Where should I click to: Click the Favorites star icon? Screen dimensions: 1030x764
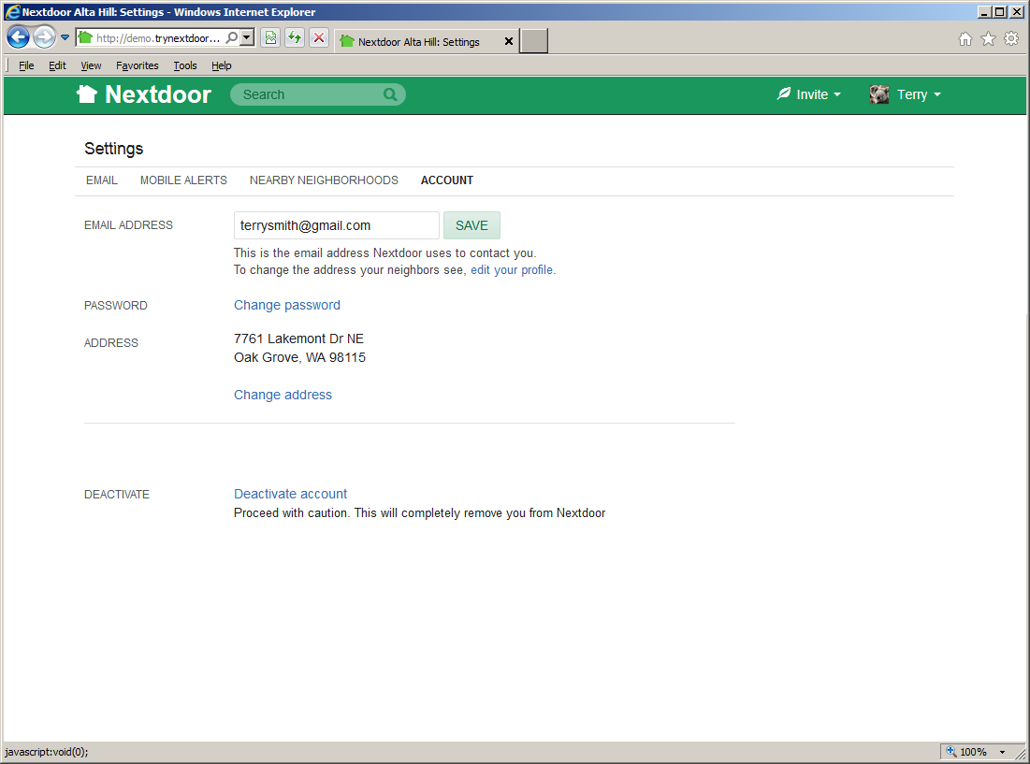[x=988, y=38]
